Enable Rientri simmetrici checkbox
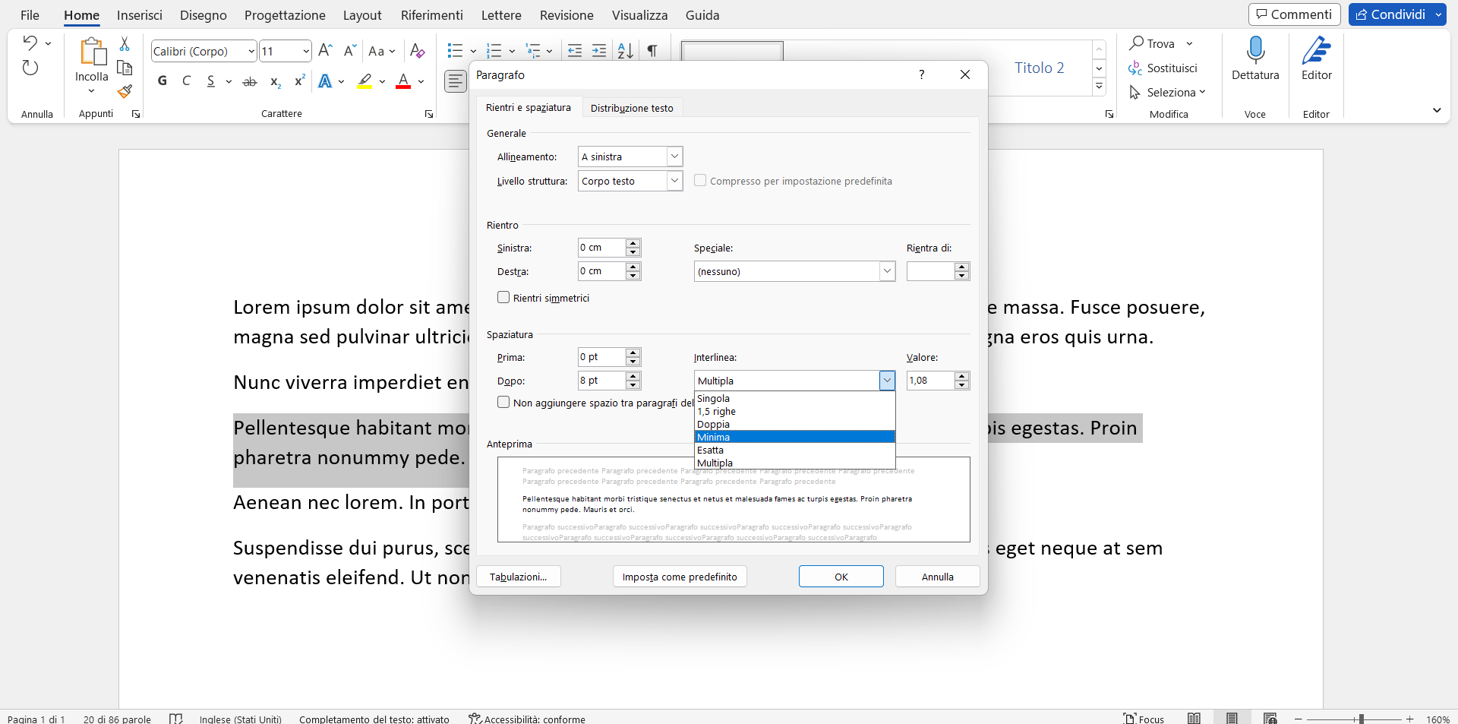Screen dimensions: 1458x724 click(503, 298)
